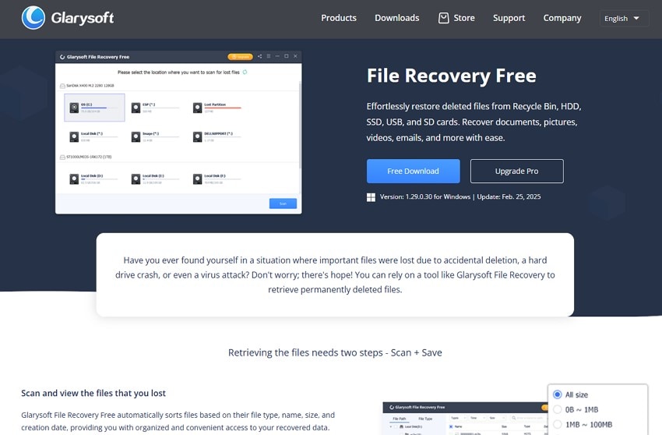Click the ST1000LM035 disk header icon

click(62, 157)
